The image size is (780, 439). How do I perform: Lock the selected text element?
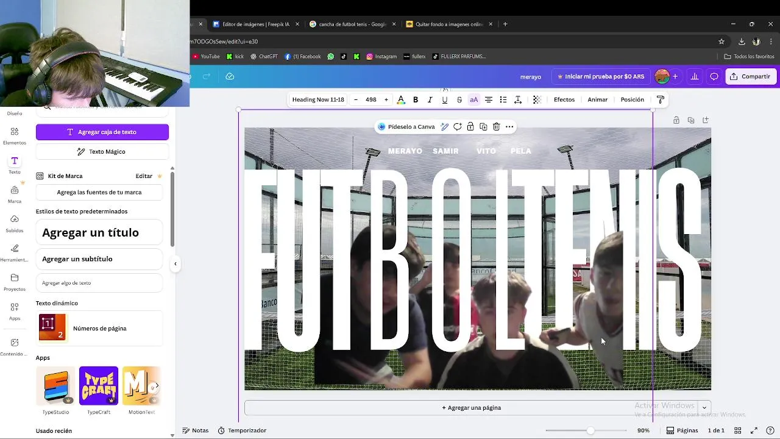click(470, 127)
